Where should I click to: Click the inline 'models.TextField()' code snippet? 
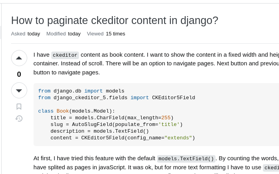tap(186, 159)
